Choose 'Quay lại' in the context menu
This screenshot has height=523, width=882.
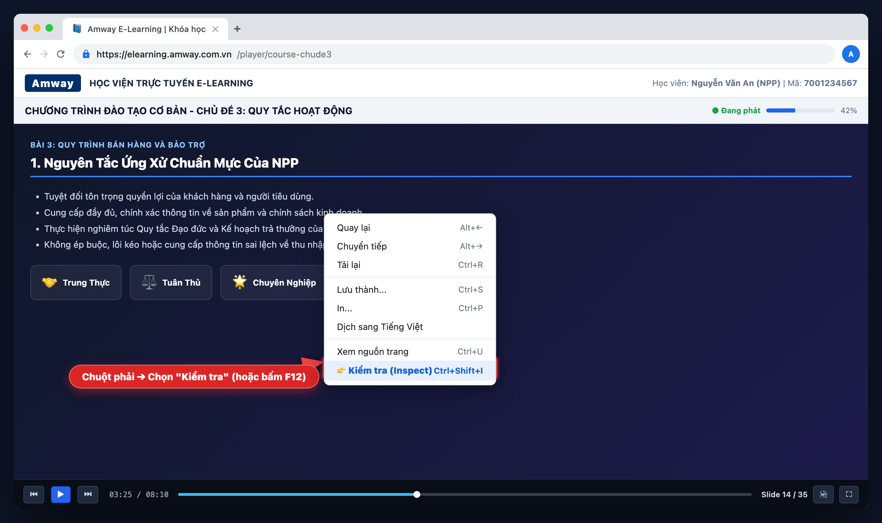pyautogui.click(x=410, y=228)
